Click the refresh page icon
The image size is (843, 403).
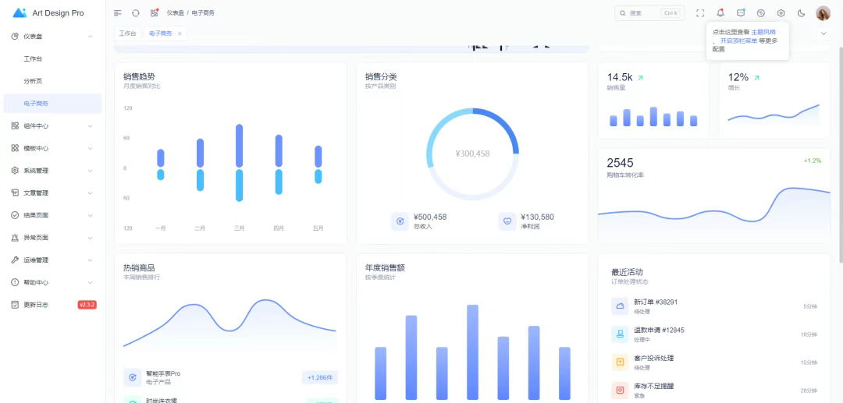tap(136, 13)
